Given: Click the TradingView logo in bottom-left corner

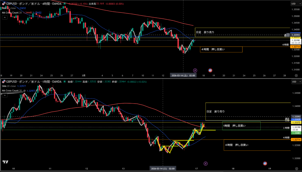Looking at the screenshot, I should [x=5, y=162].
